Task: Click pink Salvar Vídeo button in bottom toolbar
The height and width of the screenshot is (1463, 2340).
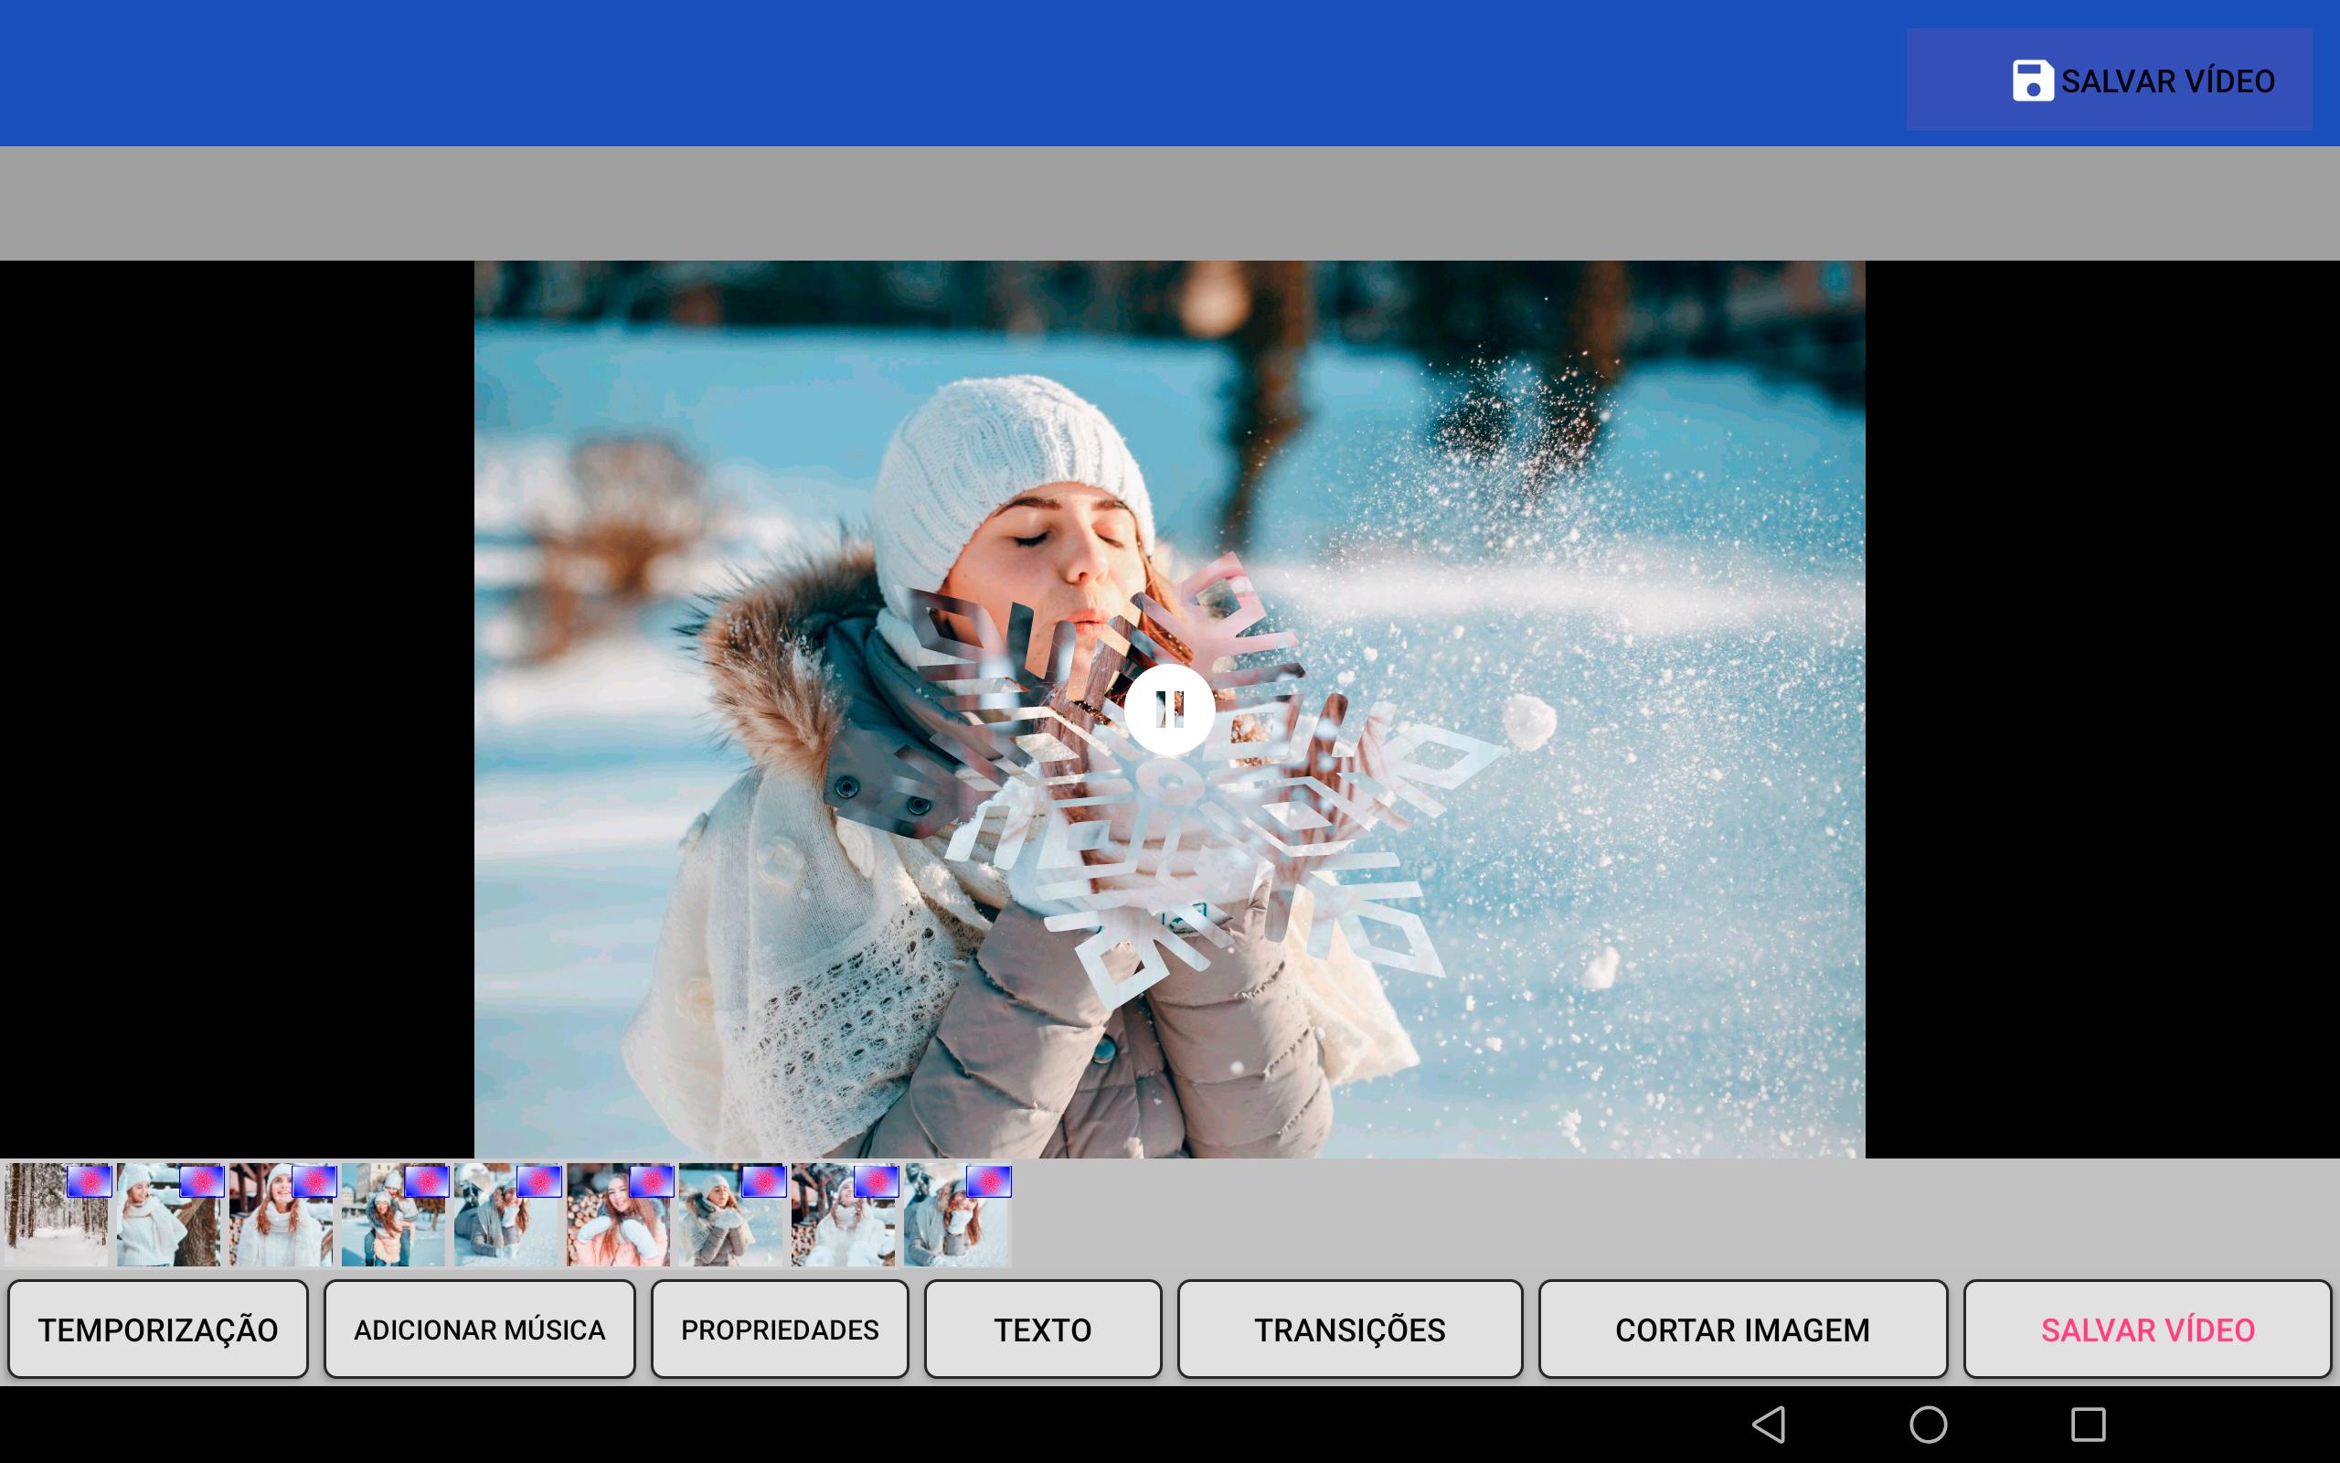Action: click(2147, 1330)
